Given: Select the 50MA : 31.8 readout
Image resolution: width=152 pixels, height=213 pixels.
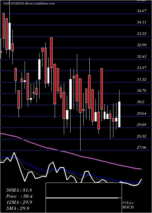Looking at the screenshot, I should point(19,190).
